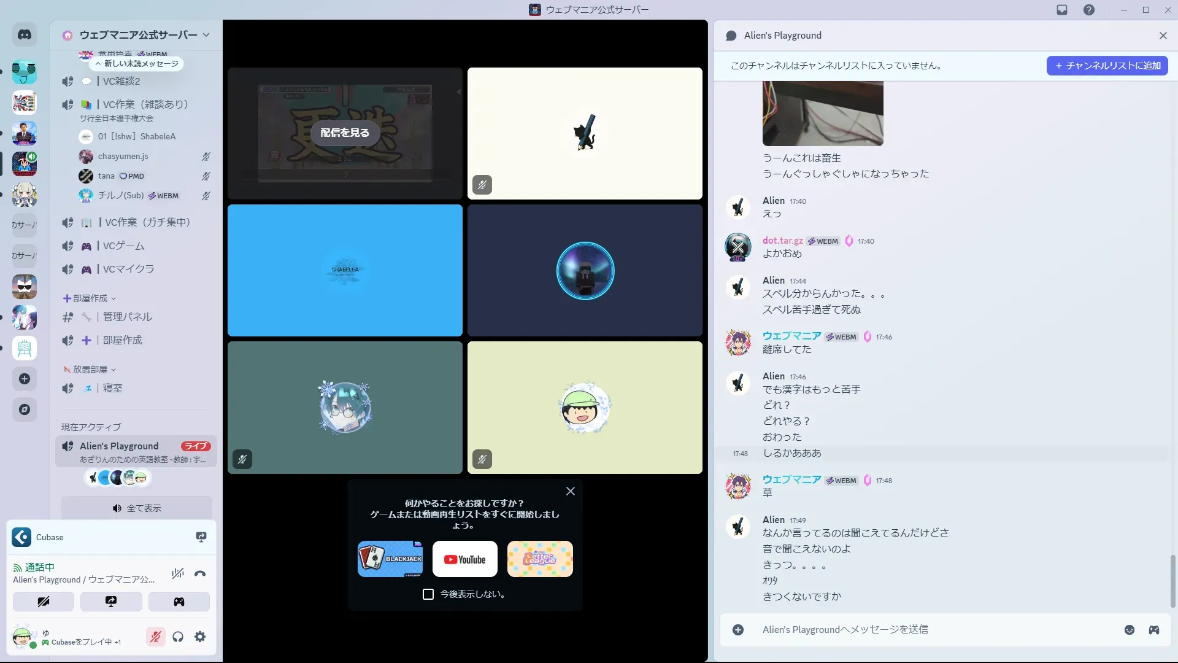Toggle headphone deafen
The width and height of the screenshot is (1178, 663).
click(178, 637)
